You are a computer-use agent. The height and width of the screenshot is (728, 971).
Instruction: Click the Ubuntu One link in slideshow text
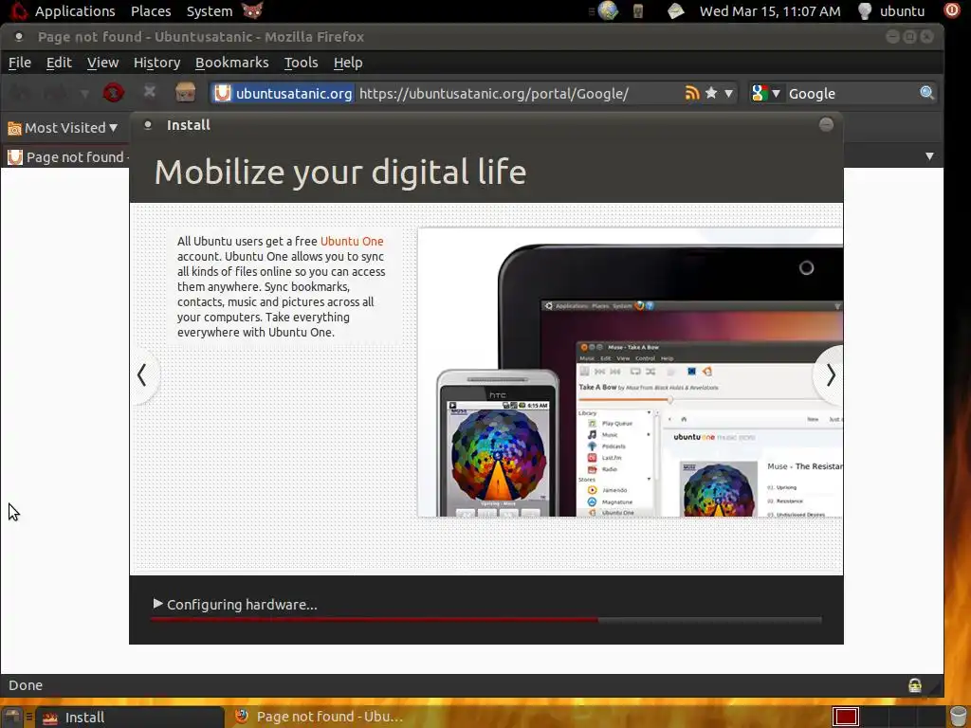(352, 242)
